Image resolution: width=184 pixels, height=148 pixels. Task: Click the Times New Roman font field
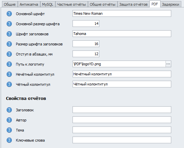click(x=122, y=13)
